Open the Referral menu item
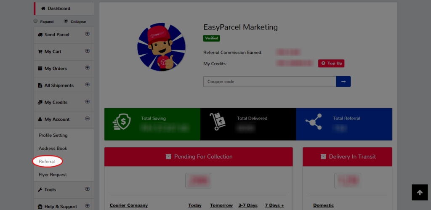Image resolution: width=431 pixels, height=210 pixels. [x=47, y=162]
